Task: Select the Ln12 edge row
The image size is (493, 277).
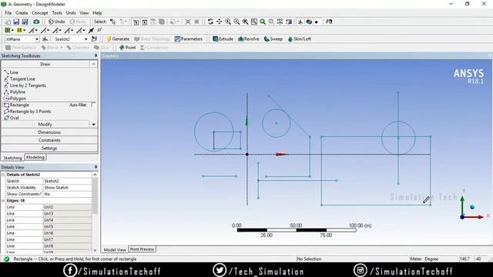Action: (x=49, y=207)
